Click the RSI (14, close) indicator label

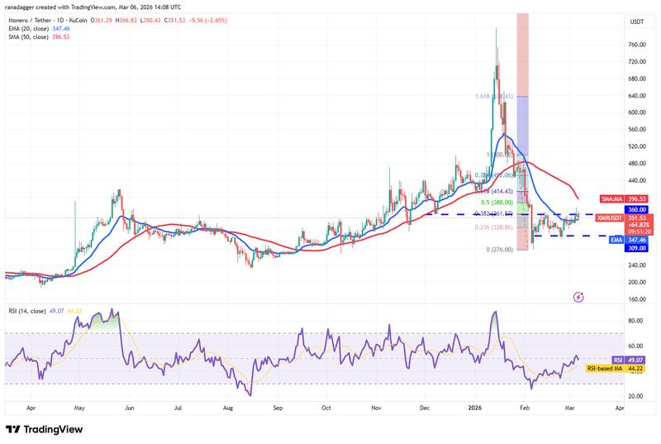(x=27, y=311)
